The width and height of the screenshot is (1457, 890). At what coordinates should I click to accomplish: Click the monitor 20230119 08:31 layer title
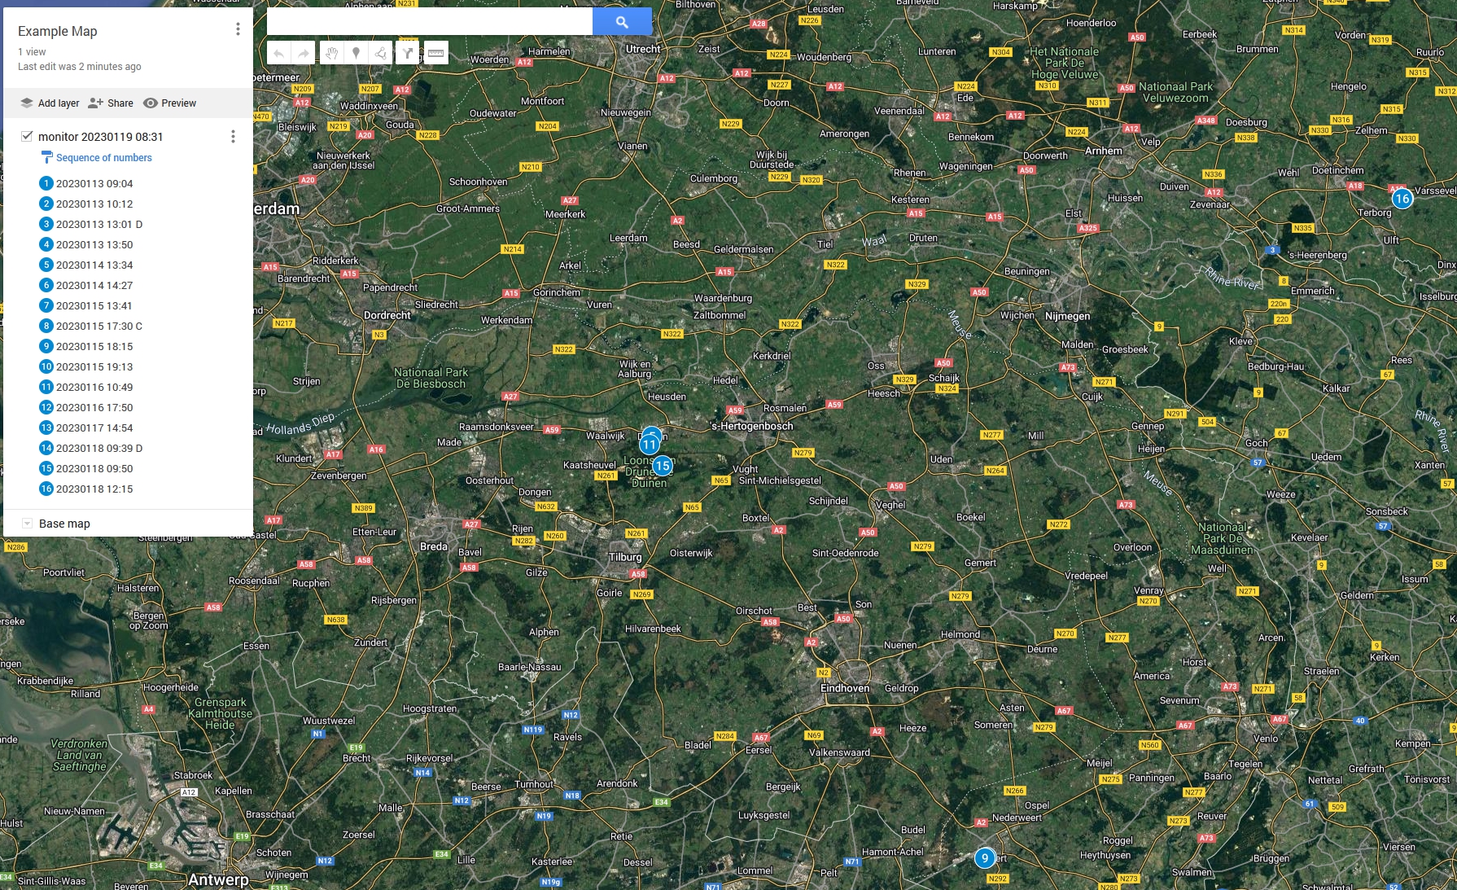101,137
